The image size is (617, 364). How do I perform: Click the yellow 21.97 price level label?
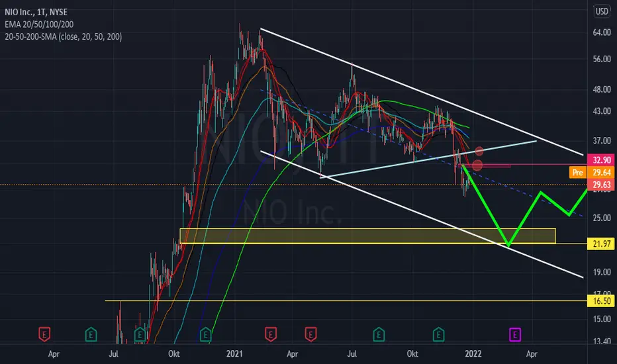pyautogui.click(x=601, y=244)
